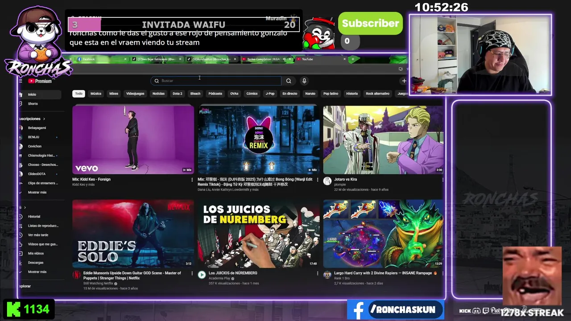This screenshot has width=571, height=321.
Task: Click Still Watching Netflix channel avatar
Action: pyautogui.click(x=77, y=275)
